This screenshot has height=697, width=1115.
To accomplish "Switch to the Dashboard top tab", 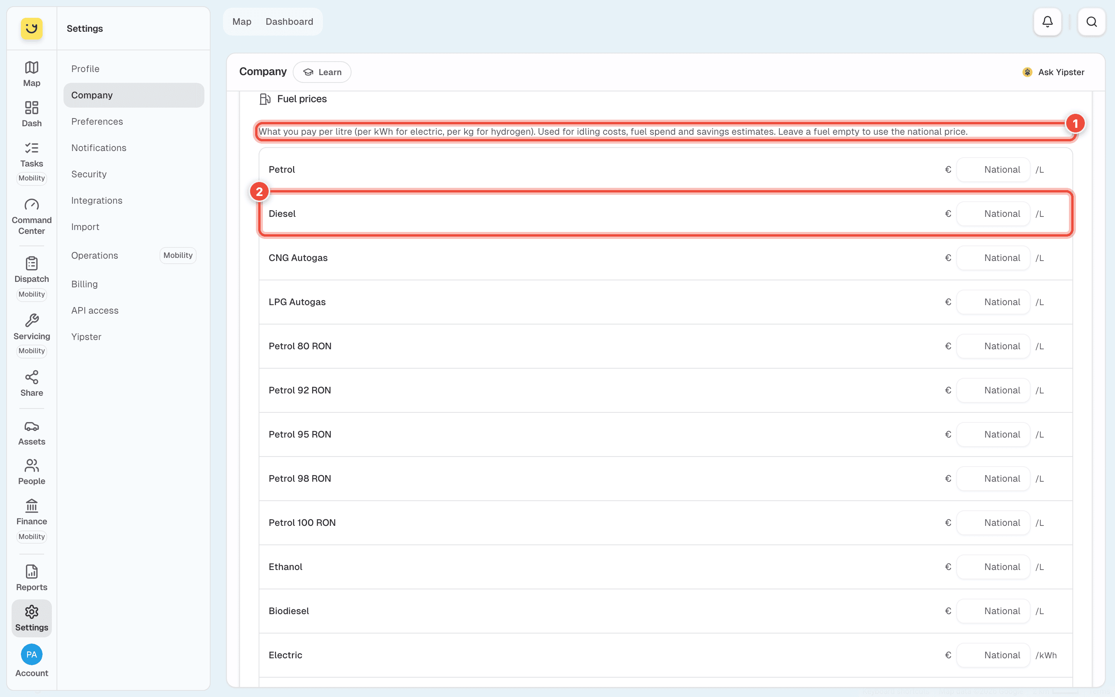I will coord(289,22).
